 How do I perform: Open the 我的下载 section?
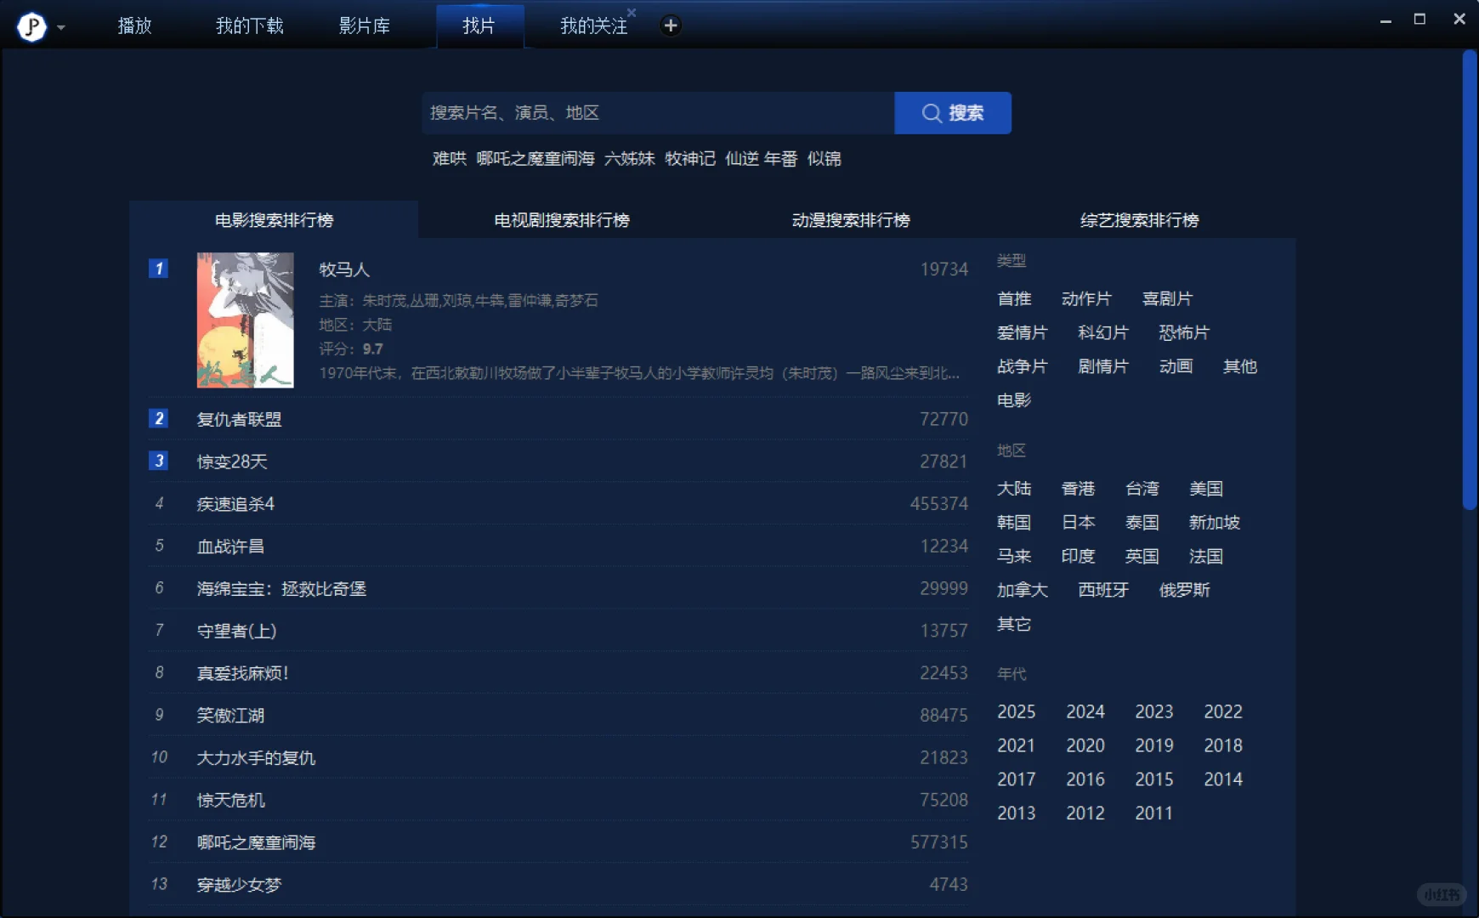pos(249,25)
